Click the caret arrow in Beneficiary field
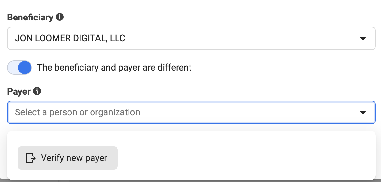 pos(363,38)
